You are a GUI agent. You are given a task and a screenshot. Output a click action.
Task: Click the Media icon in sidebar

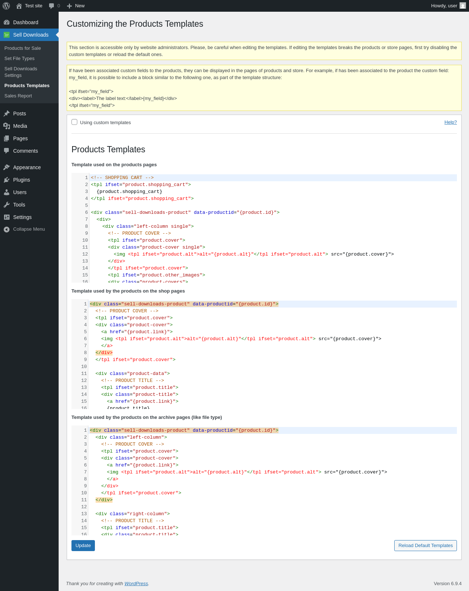point(7,126)
